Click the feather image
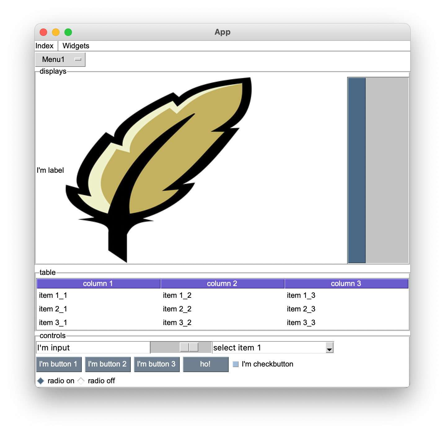 click(x=158, y=170)
